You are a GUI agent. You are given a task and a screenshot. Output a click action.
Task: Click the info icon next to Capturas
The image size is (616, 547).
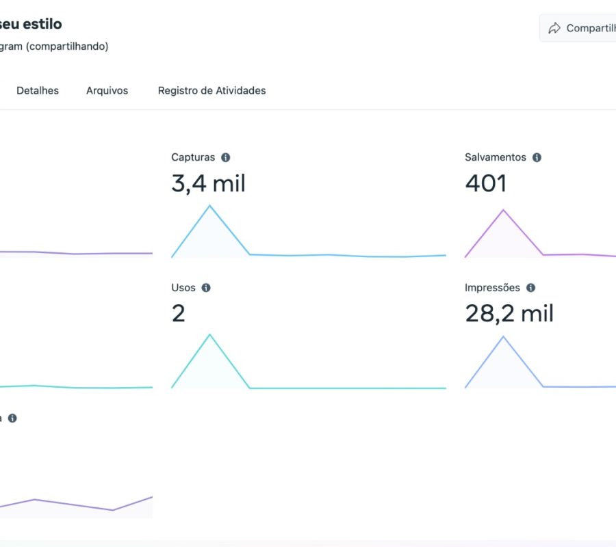(x=225, y=157)
